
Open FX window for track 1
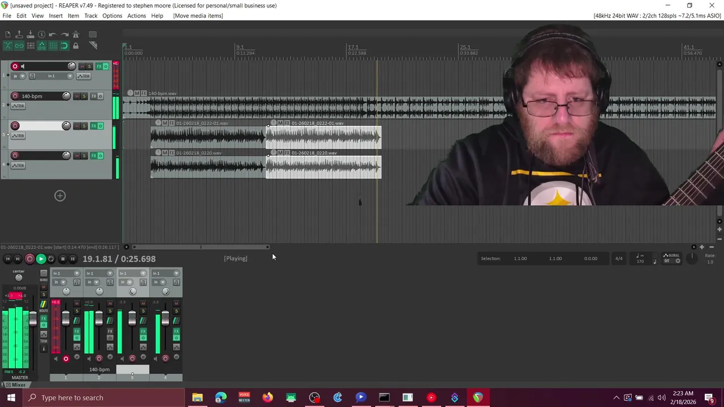click(x=99, y=67)
